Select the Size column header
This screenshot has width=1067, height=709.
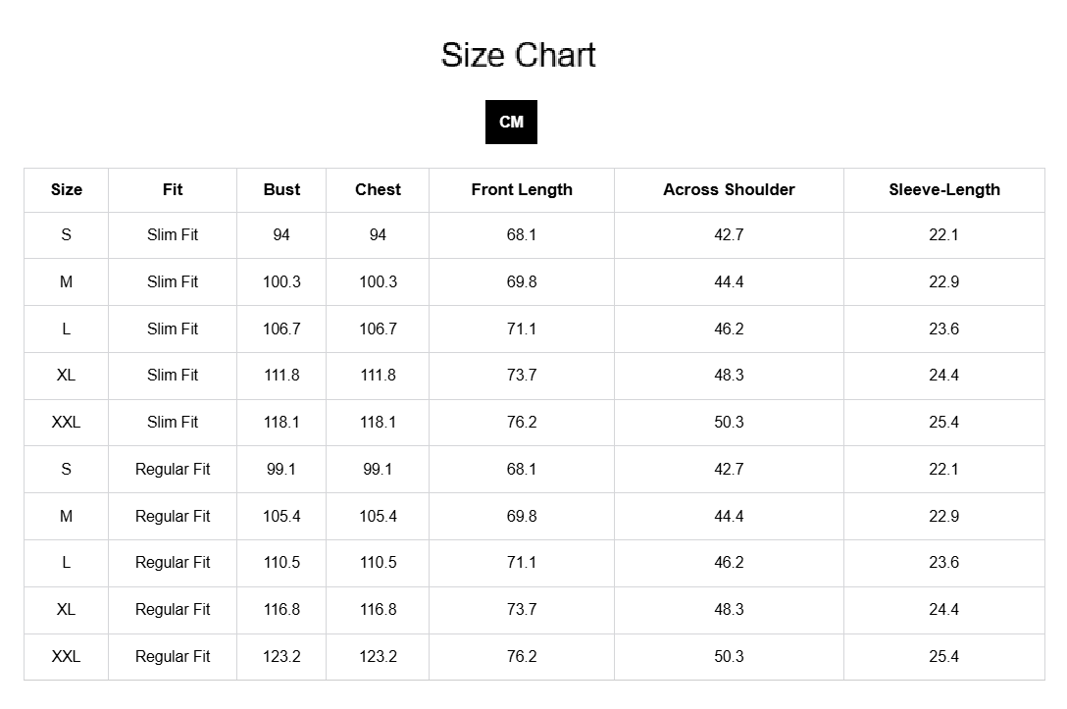pyautogui.click(x=67, y=189)
